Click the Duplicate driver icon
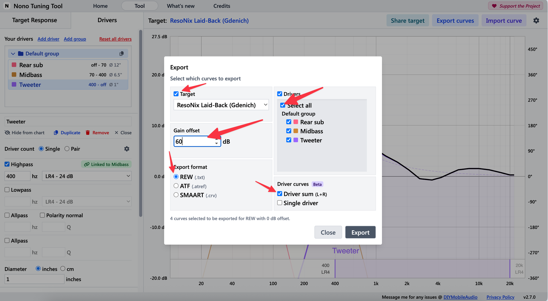The height and width of the screenshot is (301, 548). pyautogui.click(x=56, y=133)
